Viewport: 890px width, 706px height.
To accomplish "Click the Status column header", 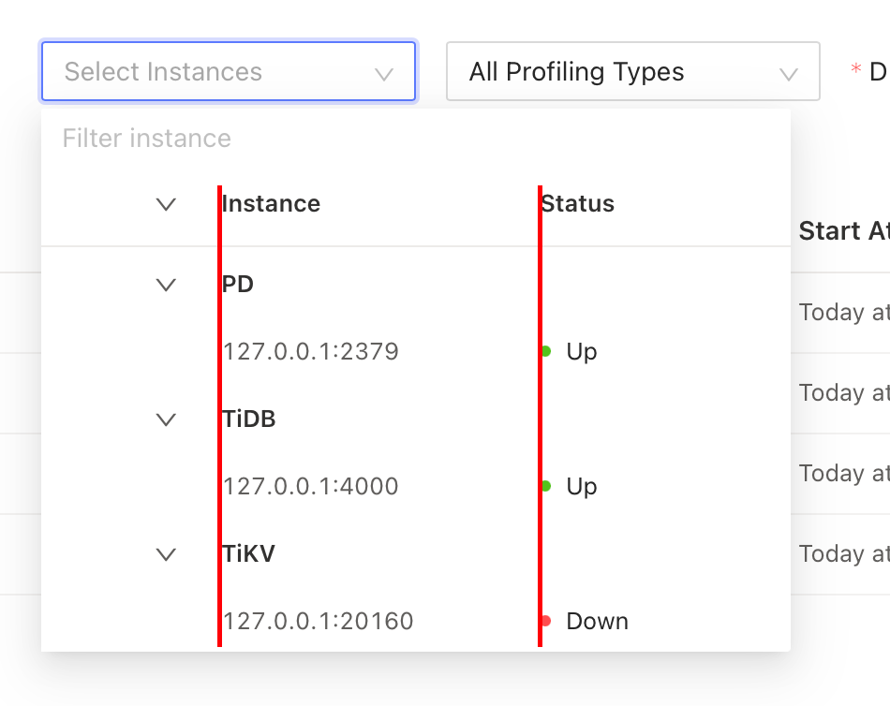I will pos(578,204).
